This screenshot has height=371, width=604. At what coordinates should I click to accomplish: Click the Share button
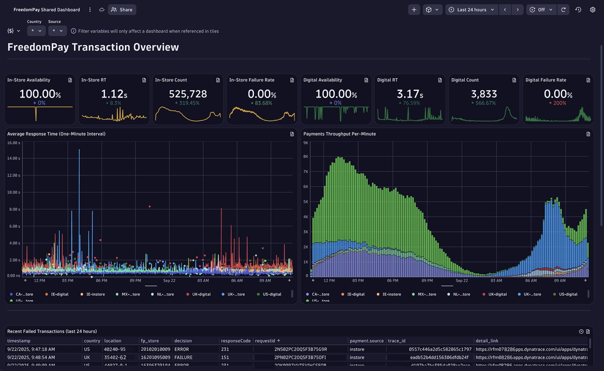pyautogui.click(x=122, y=10)
